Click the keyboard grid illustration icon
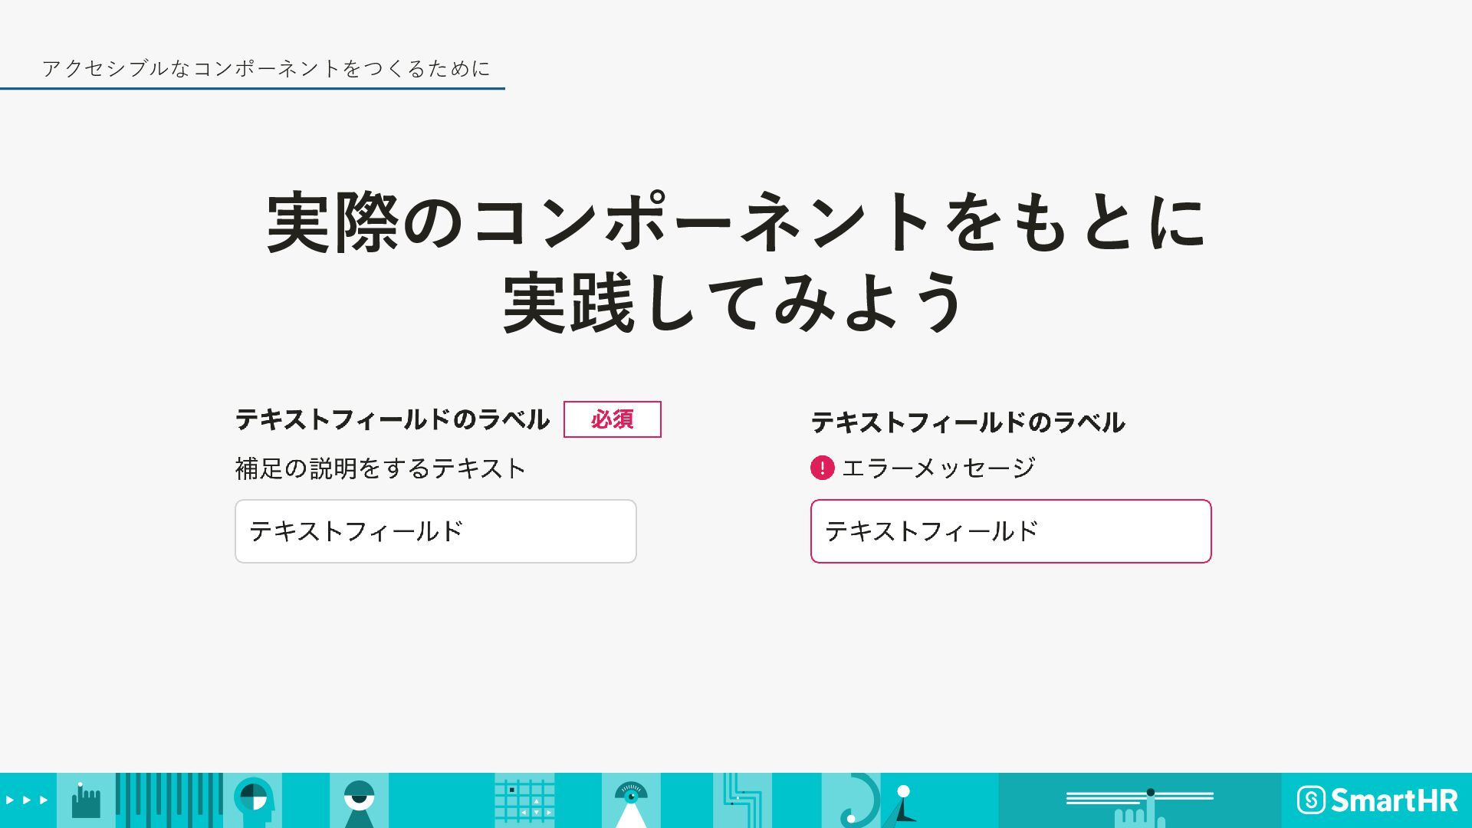 click(524, 800)
